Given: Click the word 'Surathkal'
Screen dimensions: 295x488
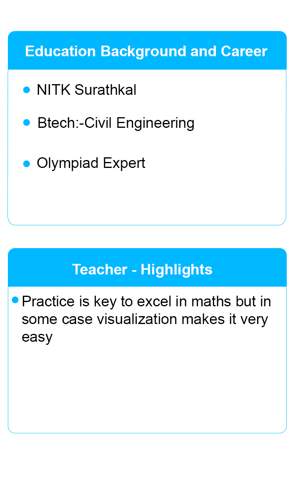Looking at the screenshot, I should pos(105,90).
